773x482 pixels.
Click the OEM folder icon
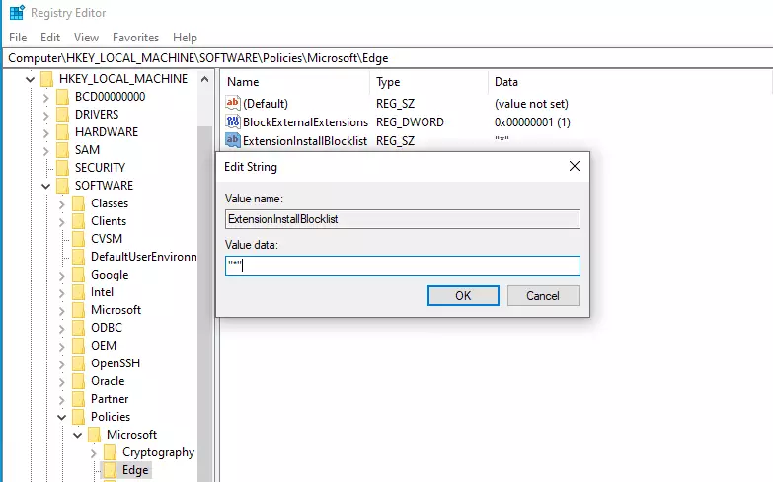coord(78,346)
